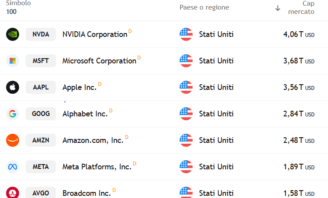328x198 pixels.
Task: Click the NVIDIA logo icon
Action: pos(13,34)
